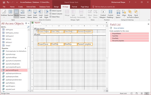
Task: Insert a row Below
Action: (35, 14)
